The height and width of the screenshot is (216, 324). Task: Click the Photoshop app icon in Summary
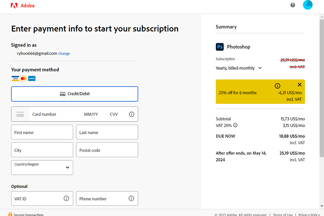pyautogui.click(x=220, y=47)
